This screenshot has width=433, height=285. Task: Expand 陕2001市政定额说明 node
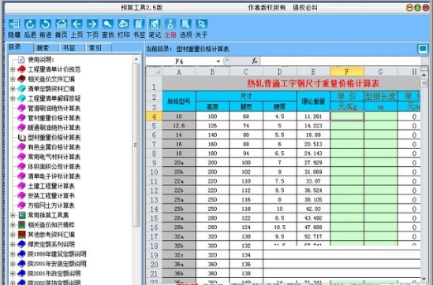13,273
